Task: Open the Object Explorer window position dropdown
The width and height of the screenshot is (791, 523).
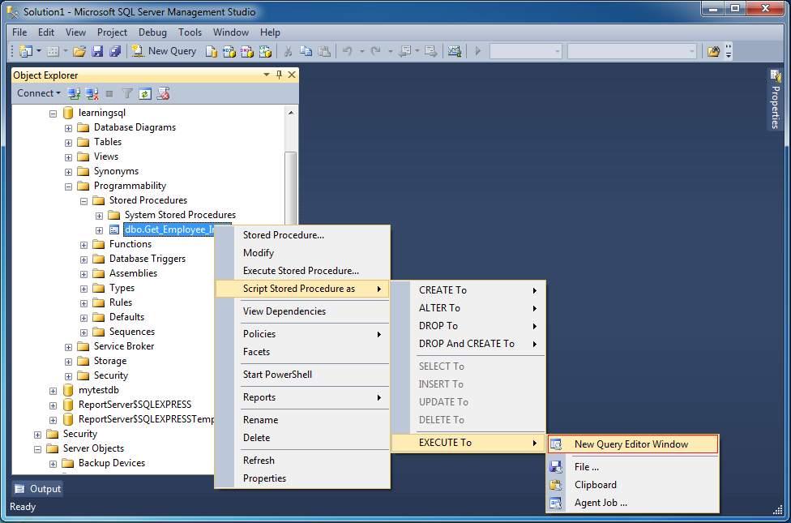Action: coord(267,75)
